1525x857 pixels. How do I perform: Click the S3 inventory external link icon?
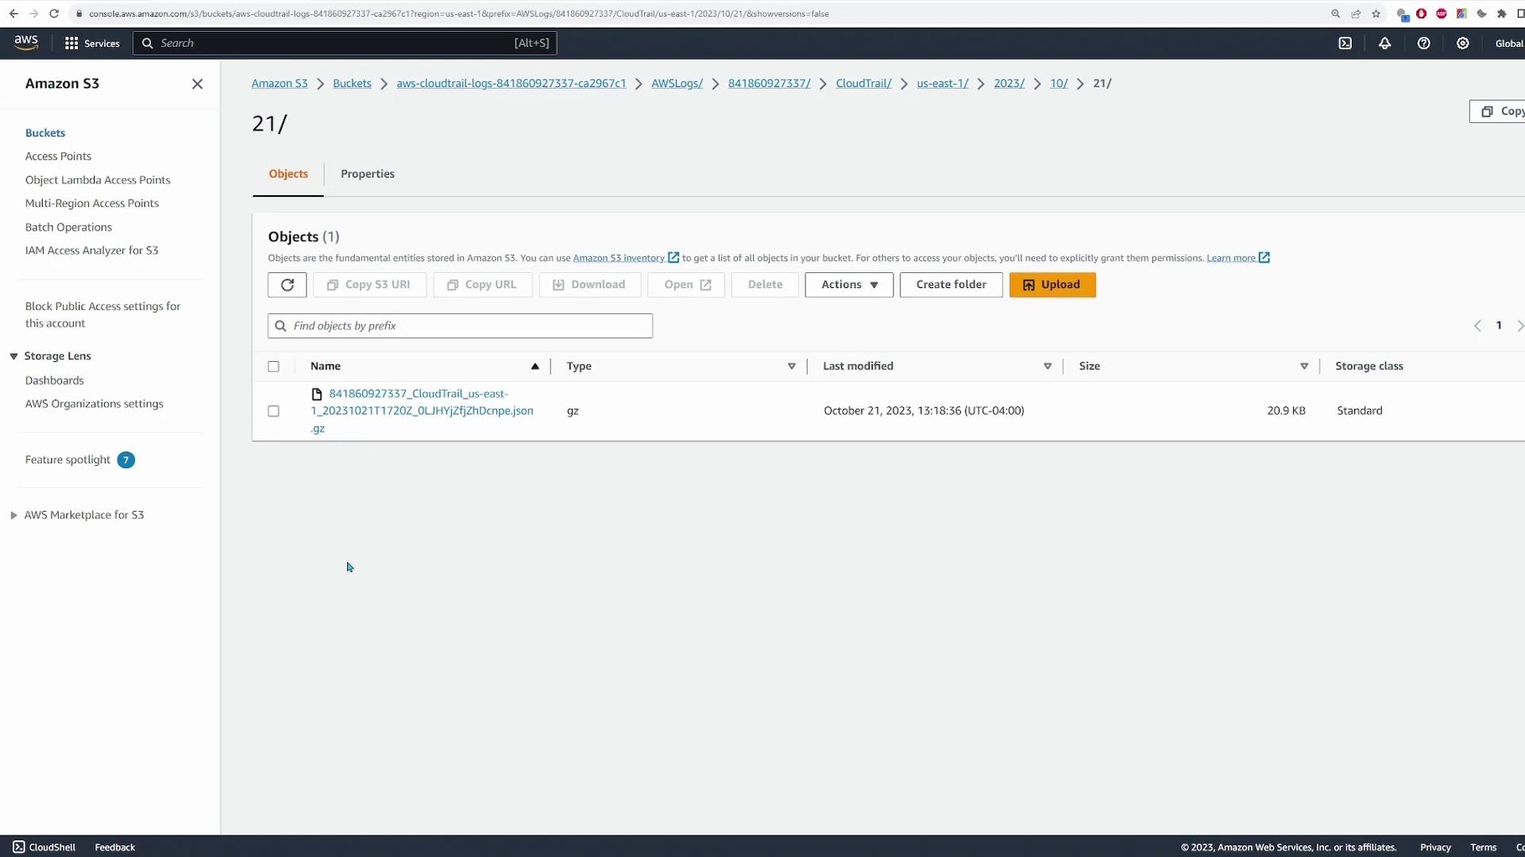point(674,257)
